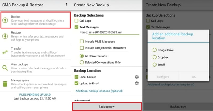Tap the Transfer arrows icon
Screen dimensions: 213x111
point(5,52)
